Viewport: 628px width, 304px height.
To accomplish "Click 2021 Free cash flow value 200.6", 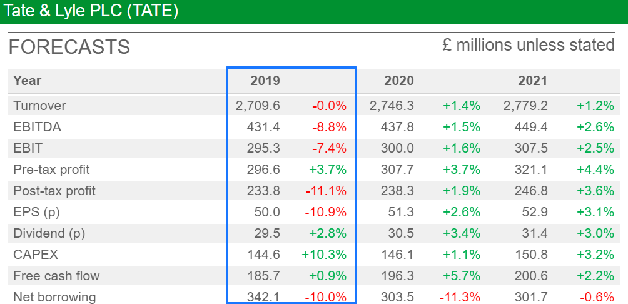I will click(x=531, y=276).
